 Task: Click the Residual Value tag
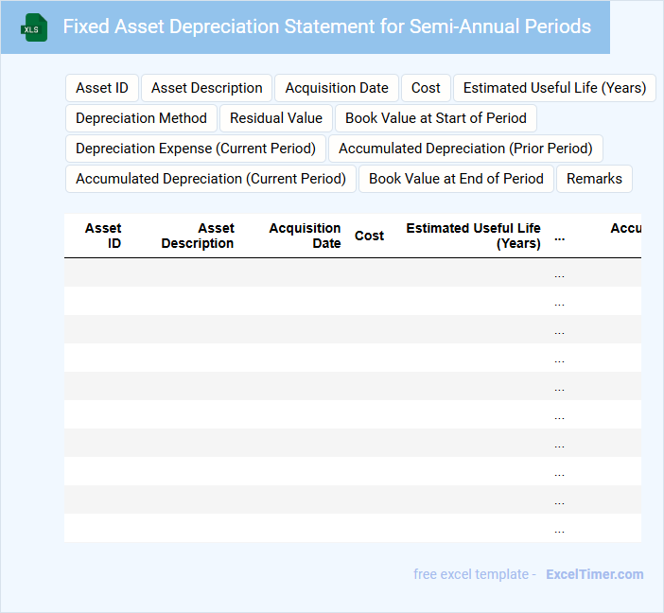click(276, 118)
